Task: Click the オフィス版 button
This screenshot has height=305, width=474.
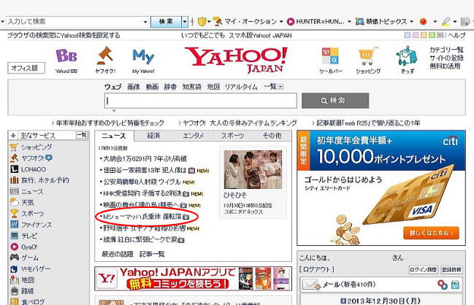Action: pos(26,69)
